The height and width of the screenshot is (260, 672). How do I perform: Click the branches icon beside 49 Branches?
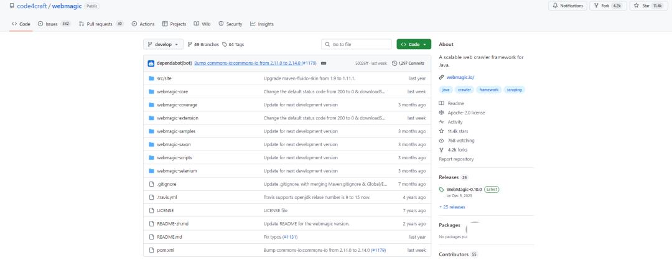pyautogui.click(x=190, y=45)
